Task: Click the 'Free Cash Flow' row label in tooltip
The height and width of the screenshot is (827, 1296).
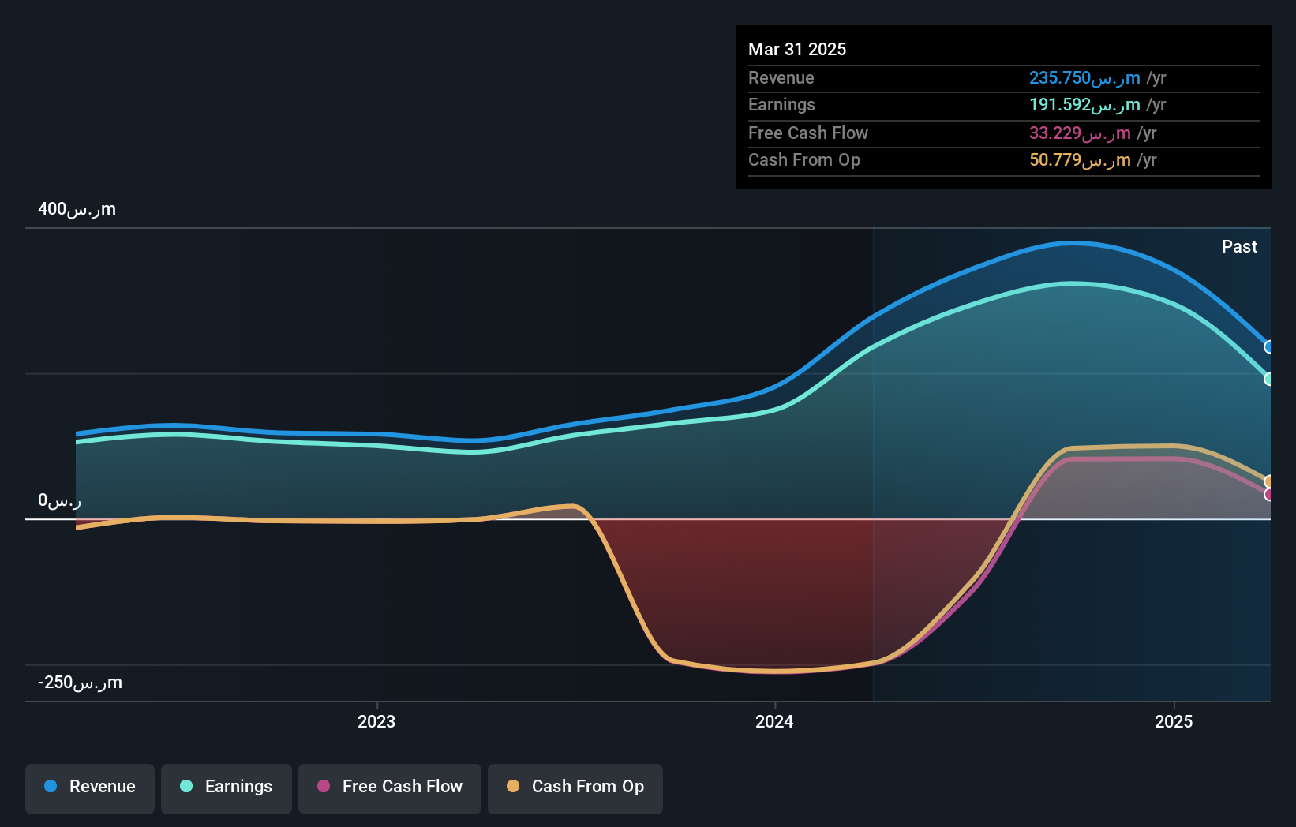Action: (x=808, y=133)
